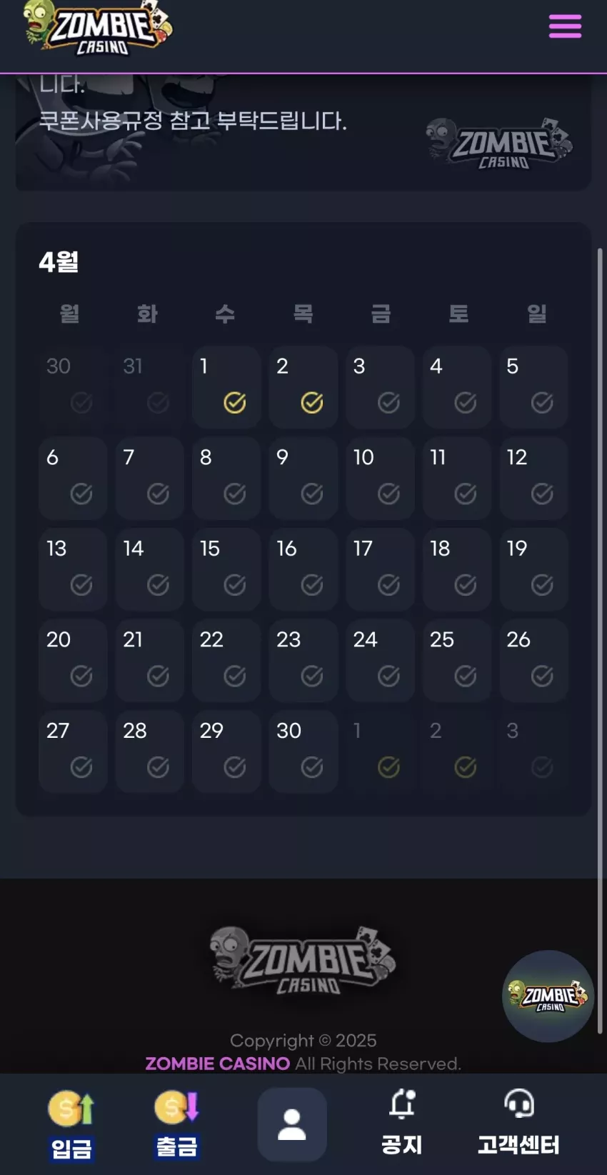
Task: Select the day 10 calendar cell
Action: [x=381, y=478]
